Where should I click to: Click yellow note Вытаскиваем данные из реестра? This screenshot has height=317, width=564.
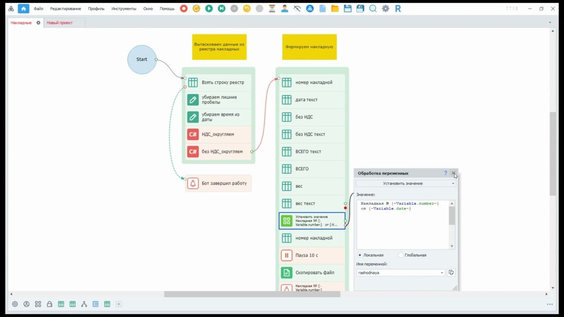pos(219,47)
